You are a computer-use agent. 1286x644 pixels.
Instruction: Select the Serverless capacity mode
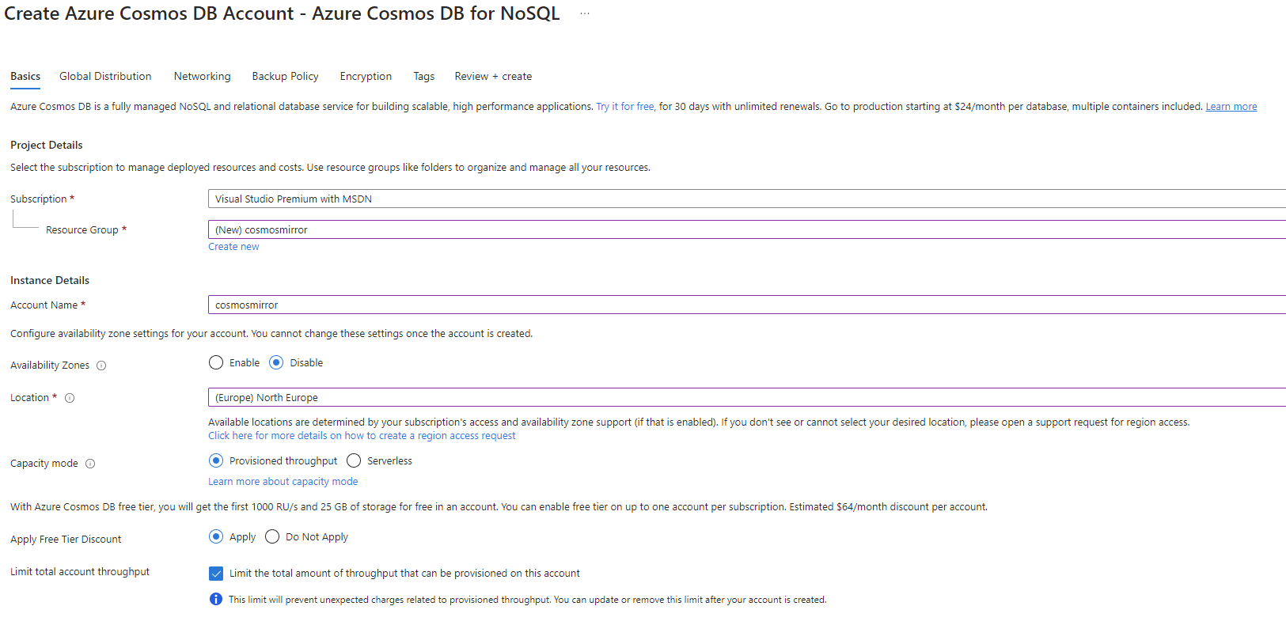[x=354, y=461]
